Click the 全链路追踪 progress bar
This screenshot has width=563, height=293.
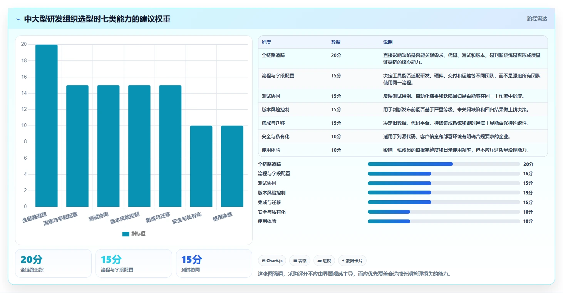click(x=444, y=164)
